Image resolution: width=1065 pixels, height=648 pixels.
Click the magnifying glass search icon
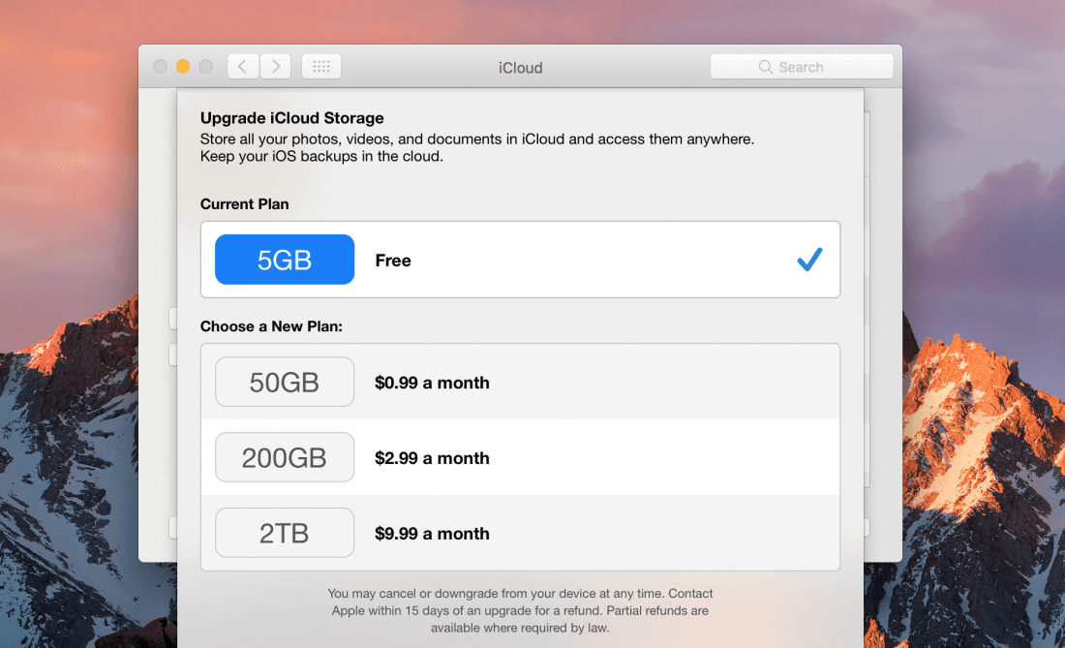pyautogui.click(x=766, y=67)
